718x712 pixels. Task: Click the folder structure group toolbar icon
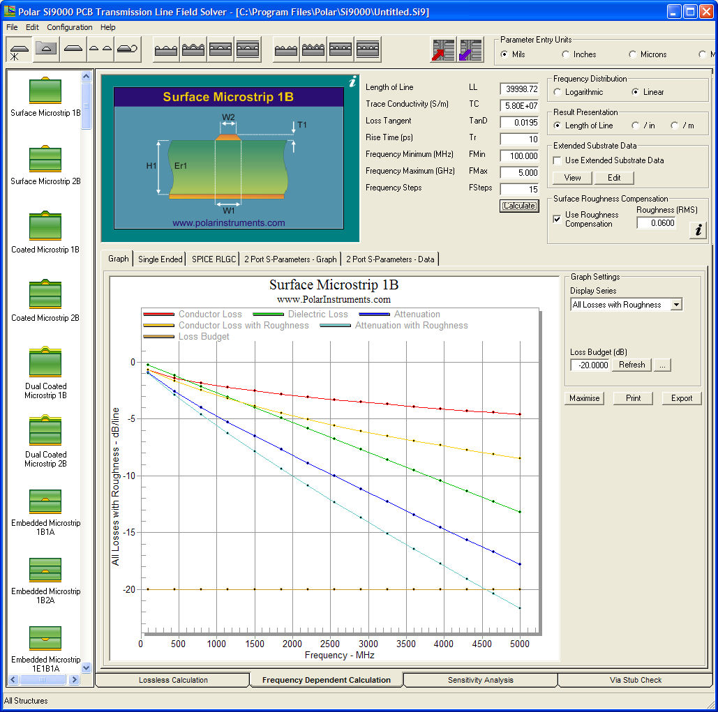[x=46, y=49]
